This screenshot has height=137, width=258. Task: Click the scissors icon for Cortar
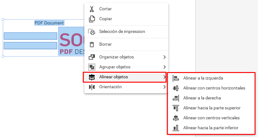pyautogui.click(x=92, y=9)
